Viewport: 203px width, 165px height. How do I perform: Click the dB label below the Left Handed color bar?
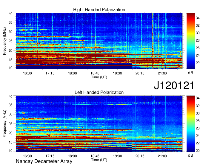[x=190, y=155]
